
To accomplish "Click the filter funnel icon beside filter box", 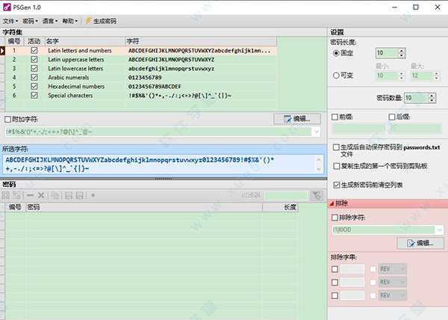I will coord(317,196).
